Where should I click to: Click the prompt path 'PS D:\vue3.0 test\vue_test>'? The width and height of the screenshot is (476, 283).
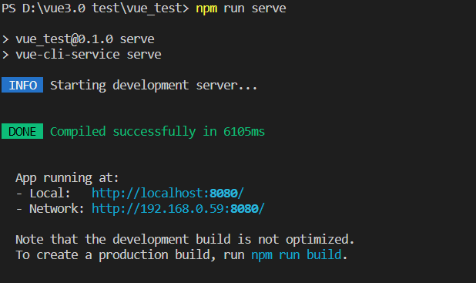[95, 8]
